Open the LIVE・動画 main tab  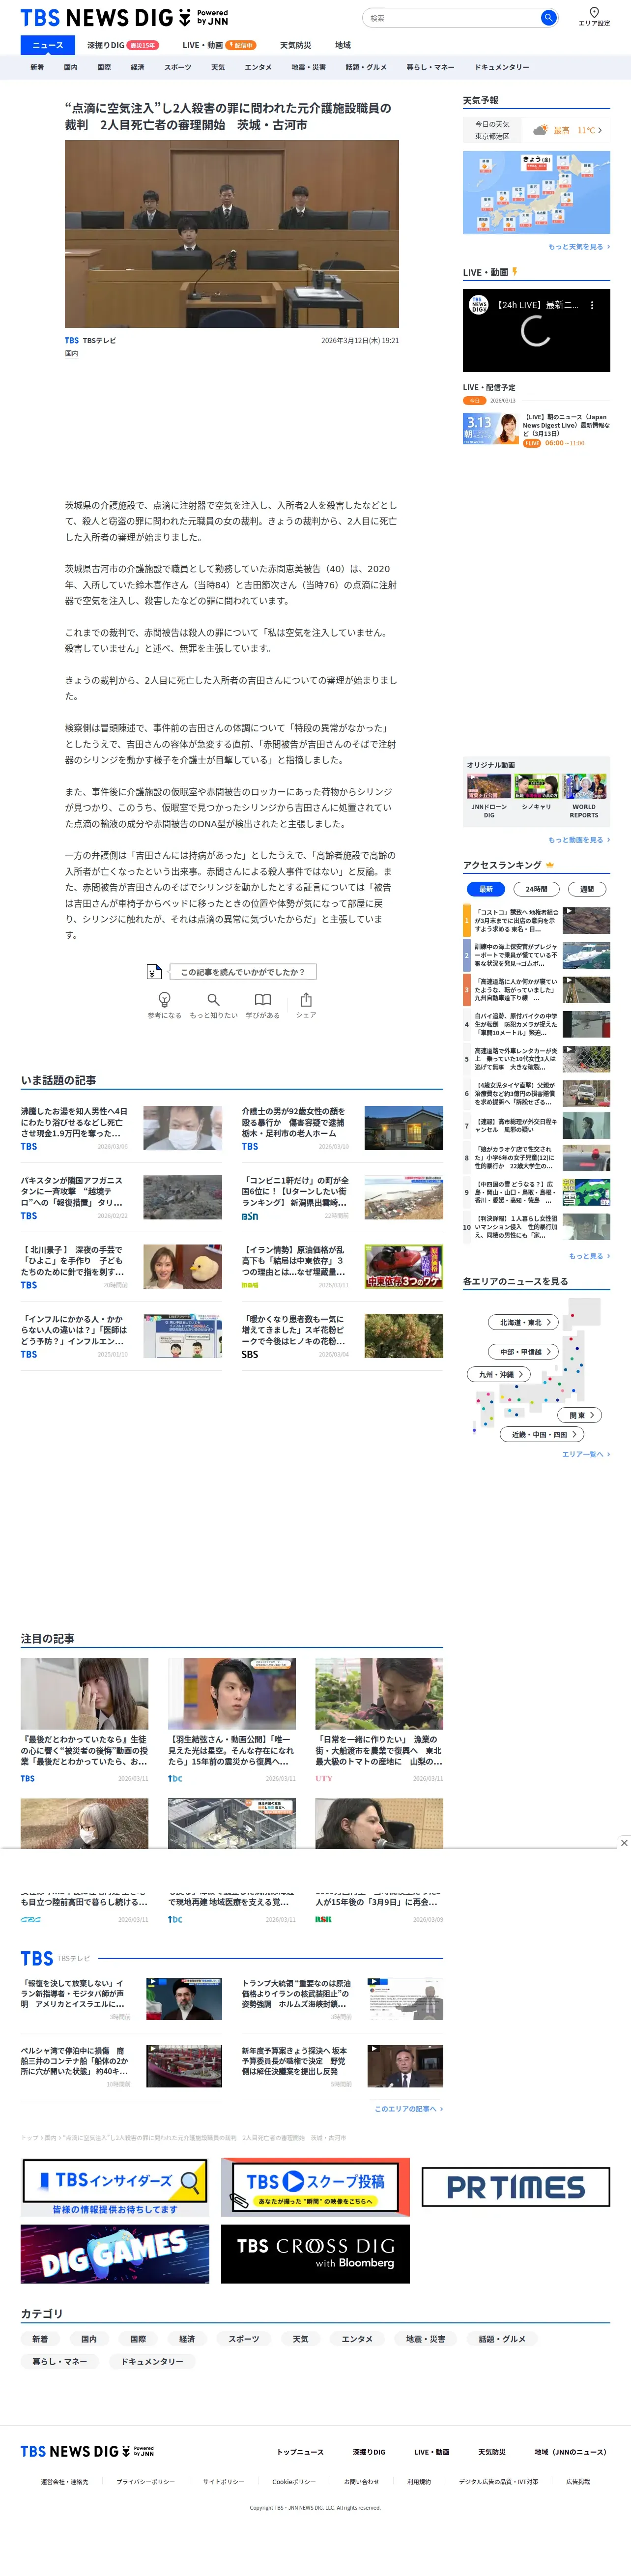(219, 45)
